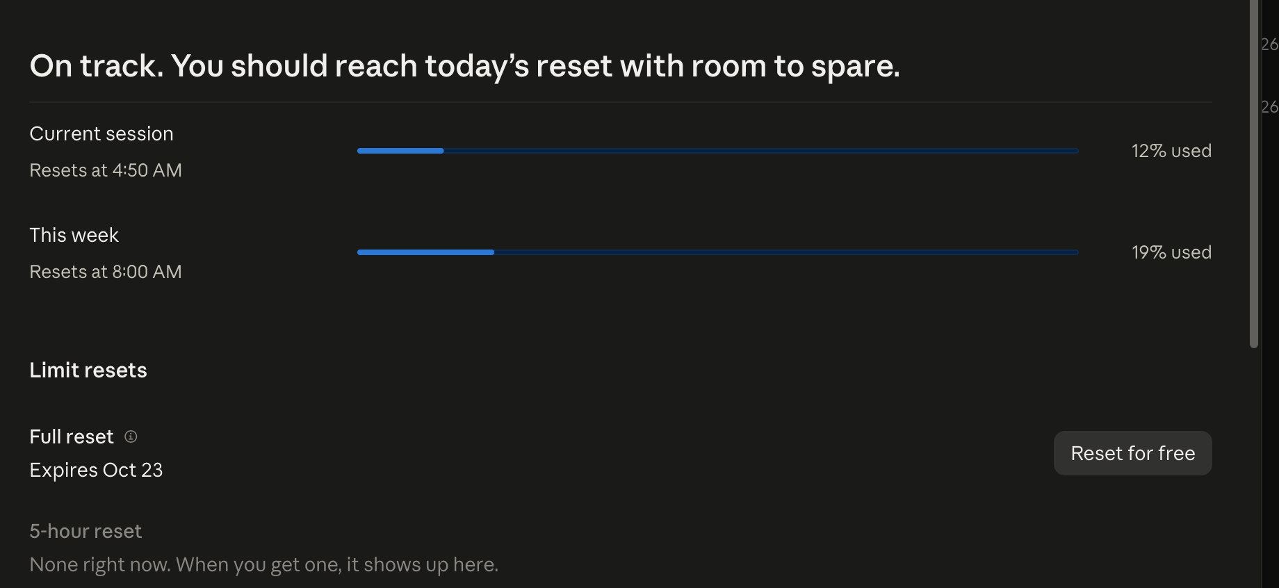Click the Full reset label
The width and height of the screenshot is (1279, 588).
(72, 436)
